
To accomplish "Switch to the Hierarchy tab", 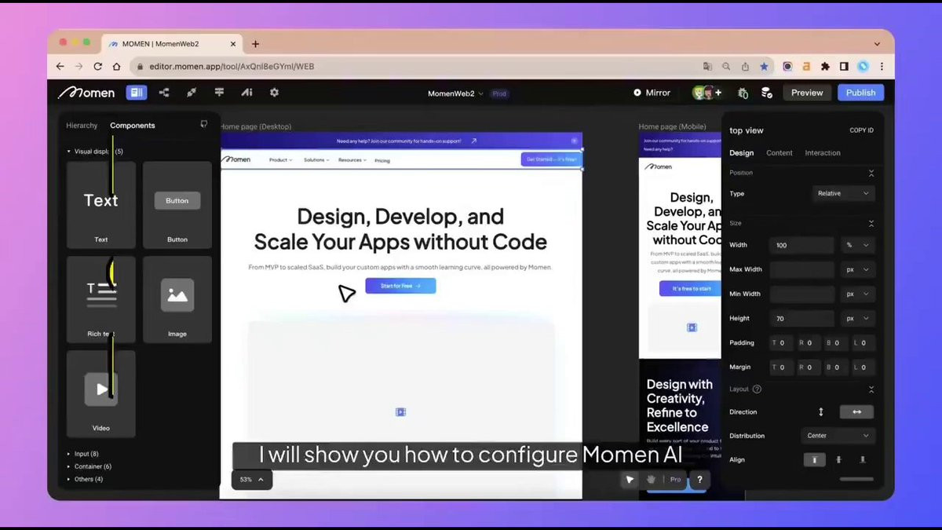I will pos(82,126).
